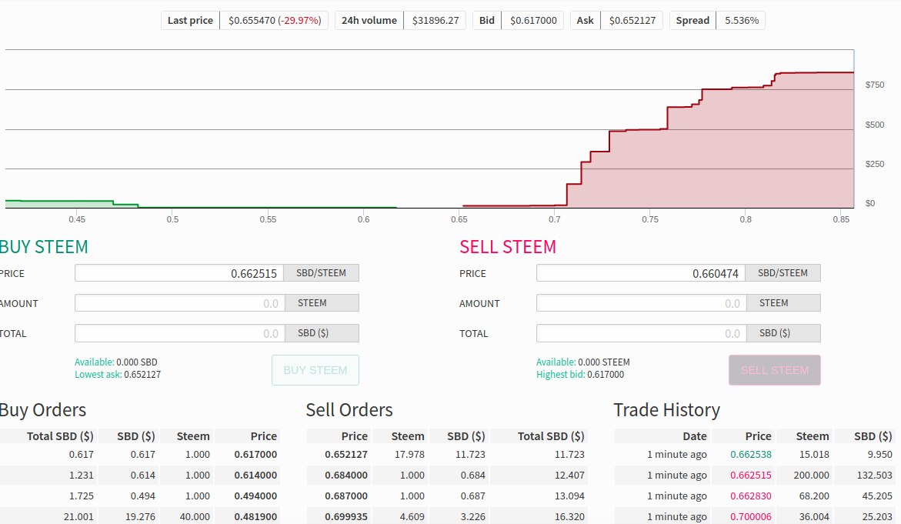901x524 pixels.
Task: Focus the Sell Steem amount field
Action: 641,303
